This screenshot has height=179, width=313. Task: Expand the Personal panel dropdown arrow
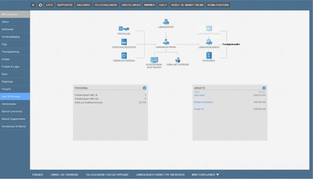[x=144, y=88]
